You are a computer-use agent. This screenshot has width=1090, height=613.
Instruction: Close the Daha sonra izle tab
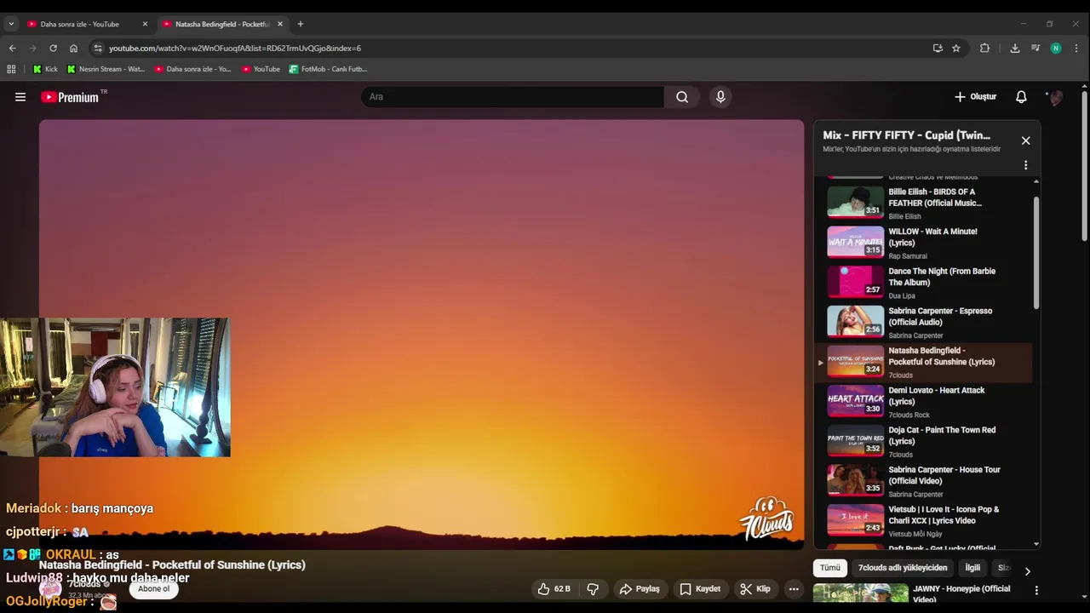click(145, 24)
